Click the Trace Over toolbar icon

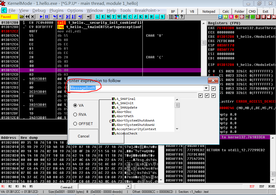[74, 17]
